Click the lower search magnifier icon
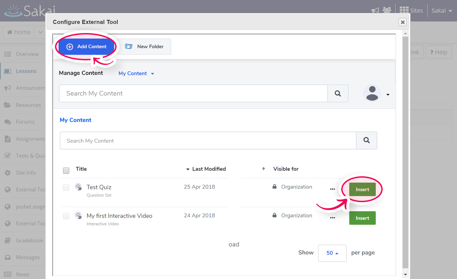This screenshot has width=457, height=279. pos(366,140)
